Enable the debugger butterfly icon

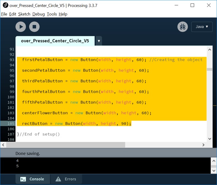(183, 27)
